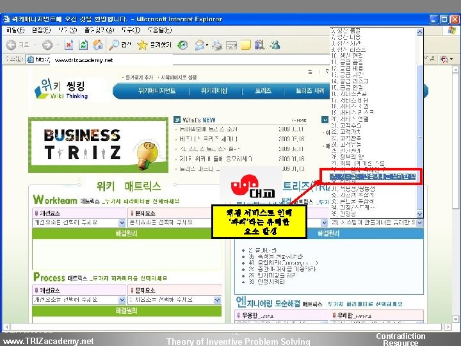Click the IE Forward arrow button

tap(47, 45)
